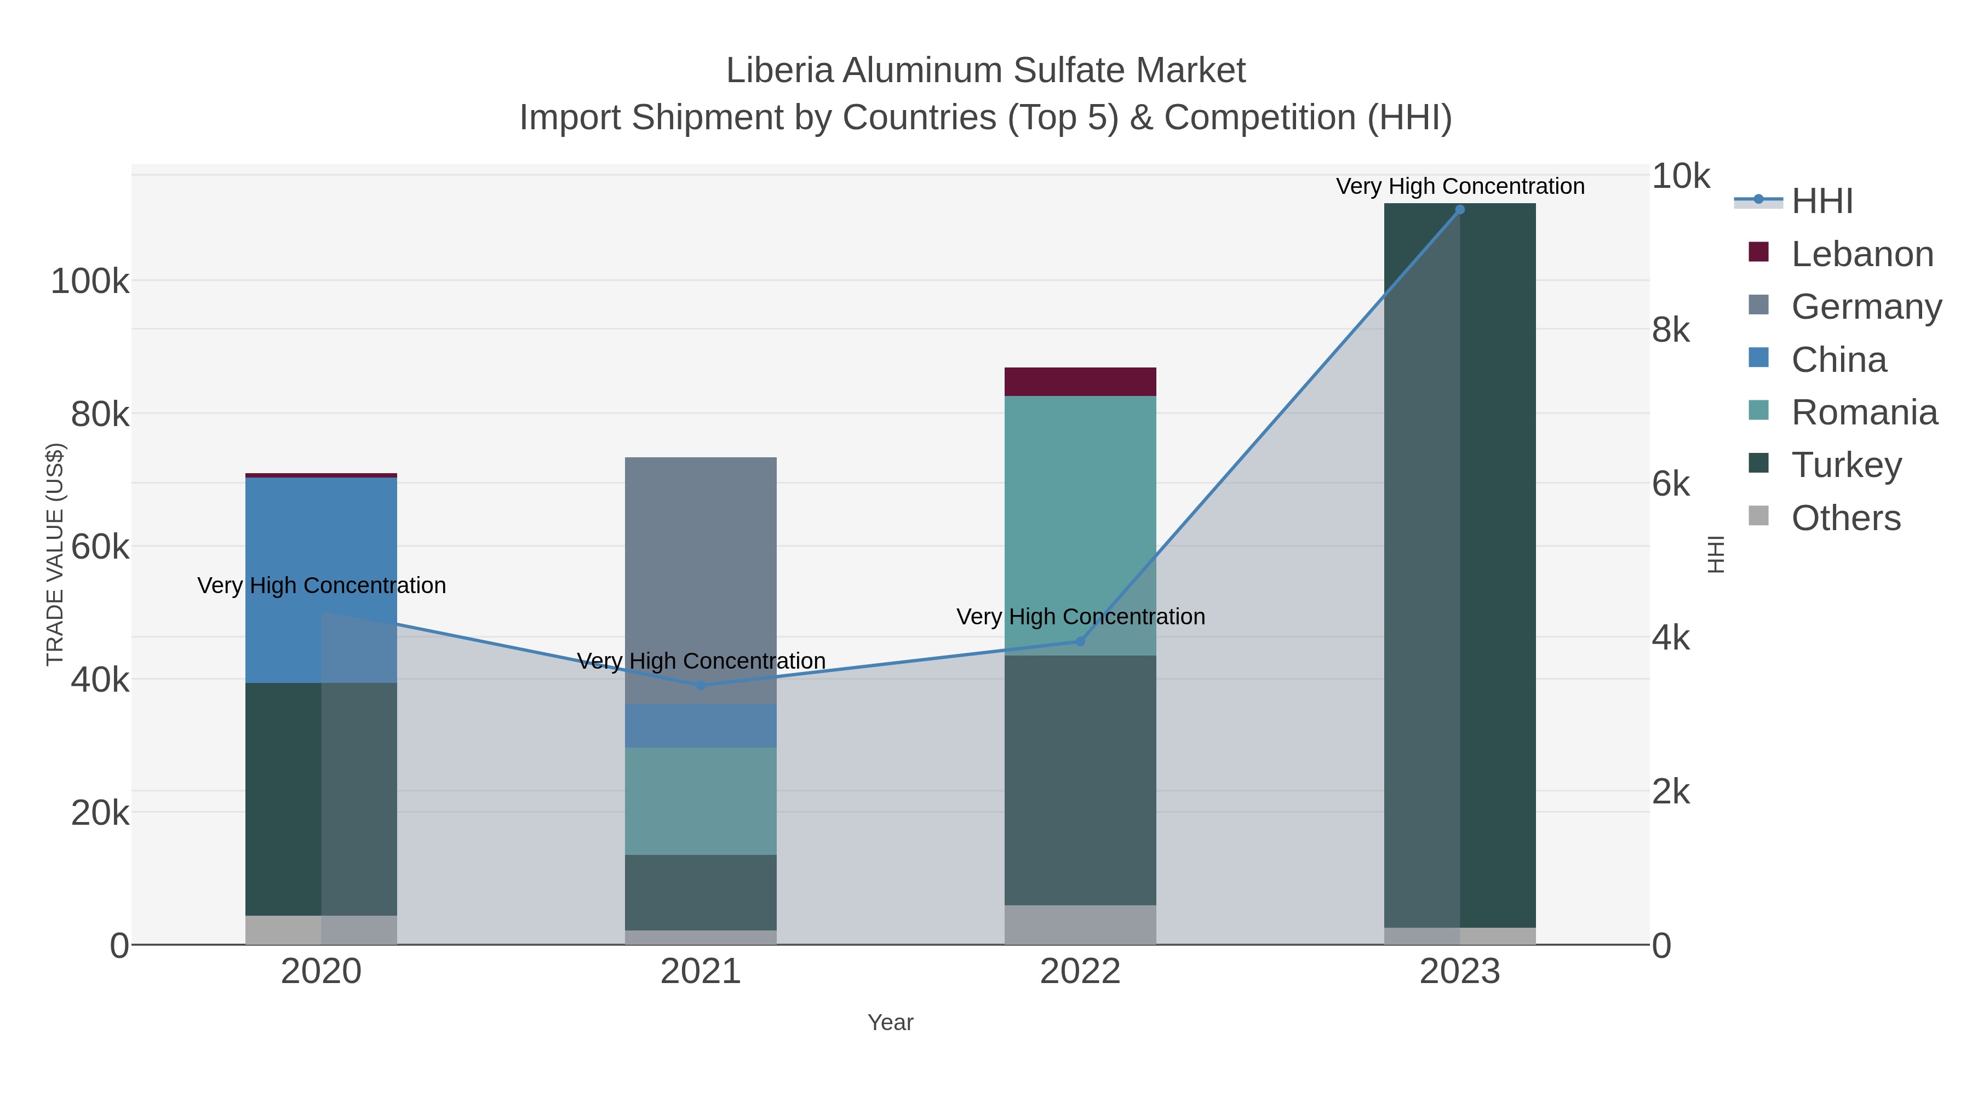Click the Germany gray-blue legend swatch
1972x1109 pixels.
[x=1758, y=304]
